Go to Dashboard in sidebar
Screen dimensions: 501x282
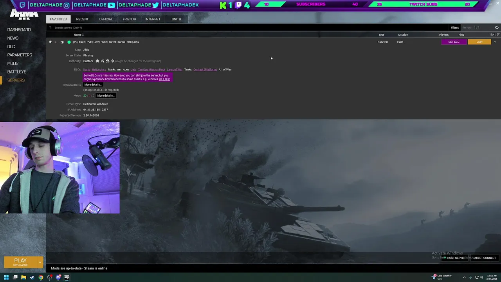pos(19,30)
